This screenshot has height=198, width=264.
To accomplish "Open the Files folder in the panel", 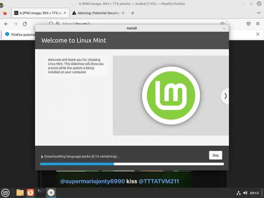I will 20,193.
